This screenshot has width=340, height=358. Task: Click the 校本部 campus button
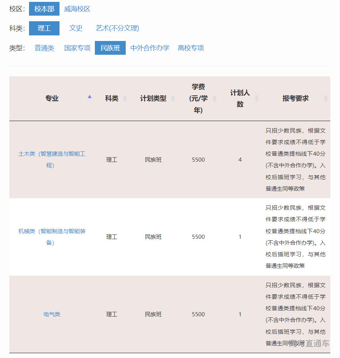point(44,9)
